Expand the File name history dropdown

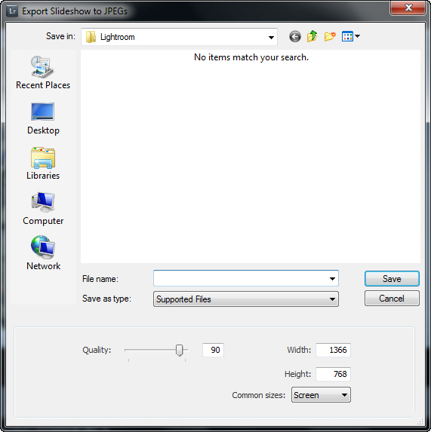point(332,279)
